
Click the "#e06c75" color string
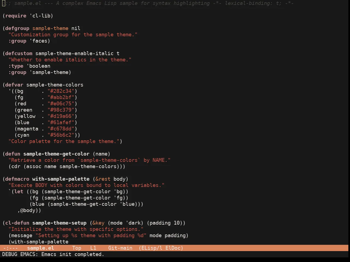[61, 104]
